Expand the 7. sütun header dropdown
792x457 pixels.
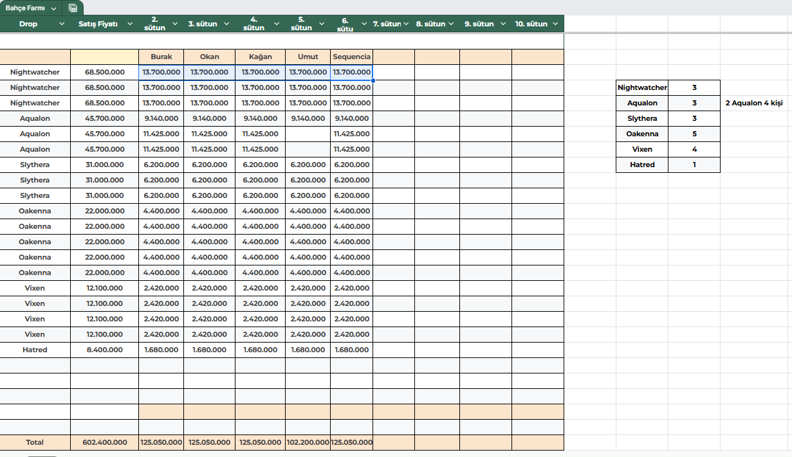click(x=407, y=24)
